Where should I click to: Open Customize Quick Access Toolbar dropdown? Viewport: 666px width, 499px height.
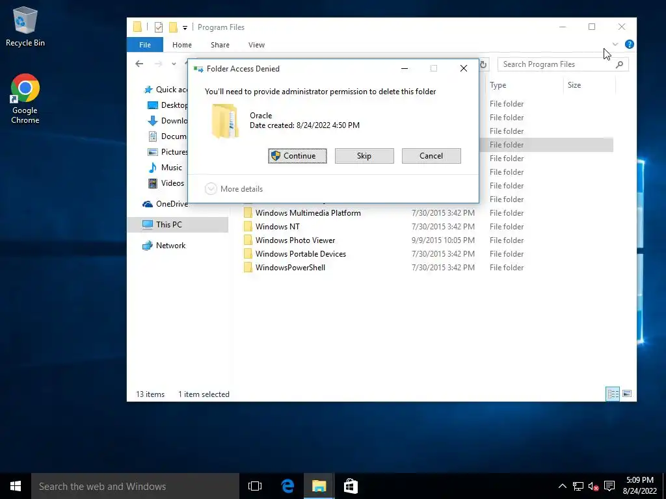185,27
